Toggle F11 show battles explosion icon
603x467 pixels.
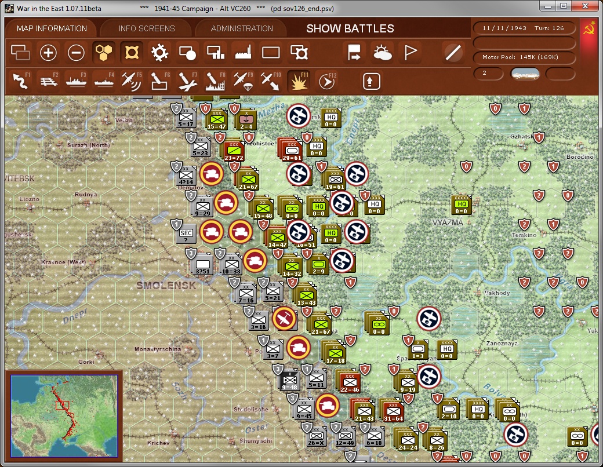pyautogui.click(x=299, y=81)
